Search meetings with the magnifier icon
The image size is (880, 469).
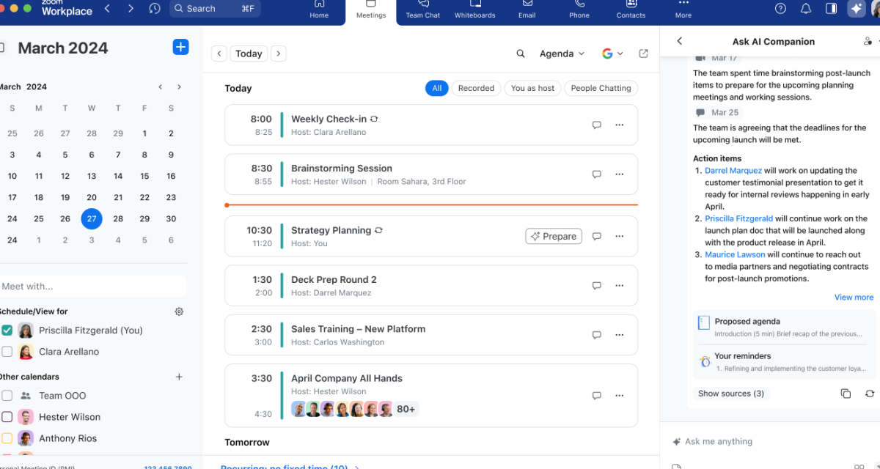point(521,53)
